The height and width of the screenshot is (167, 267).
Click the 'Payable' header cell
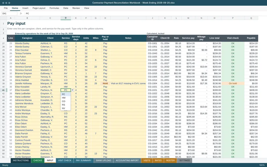(x=251, y=38)
